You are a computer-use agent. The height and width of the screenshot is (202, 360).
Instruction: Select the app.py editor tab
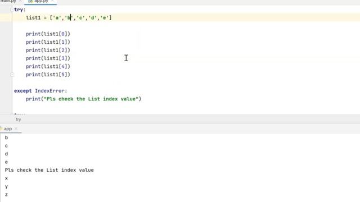click(x=41, y=1)
